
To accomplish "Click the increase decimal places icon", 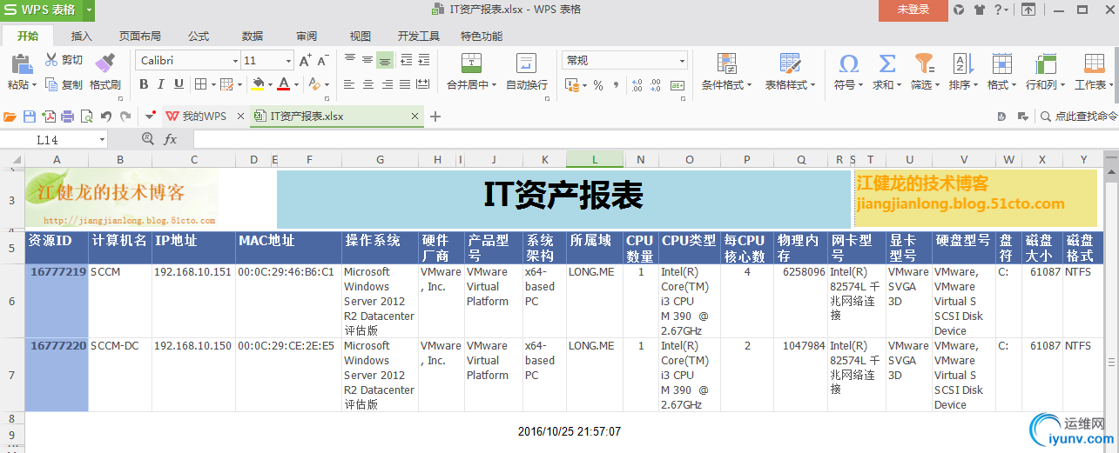I will coord(637,85).
